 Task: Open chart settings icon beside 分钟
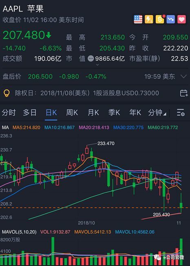click(180, 113)
